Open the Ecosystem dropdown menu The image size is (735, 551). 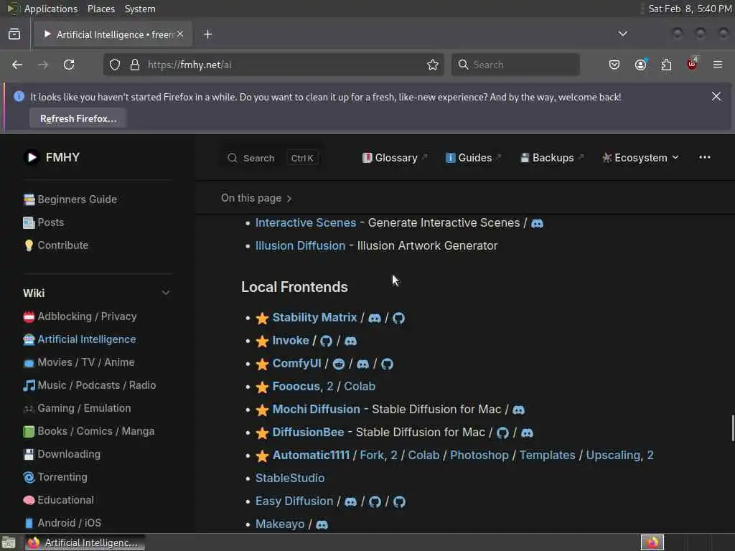[x=640, y=158]
